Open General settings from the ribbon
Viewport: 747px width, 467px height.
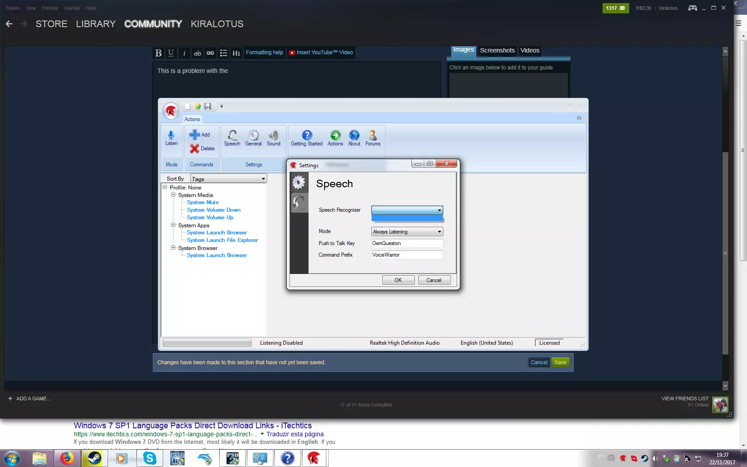[x=253, y=138]
